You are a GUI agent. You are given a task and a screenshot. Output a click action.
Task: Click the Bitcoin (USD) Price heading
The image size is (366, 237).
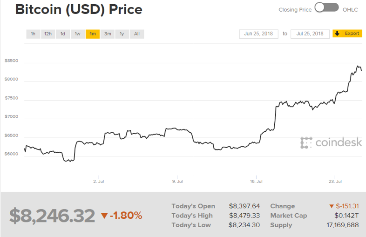(79, 10)
